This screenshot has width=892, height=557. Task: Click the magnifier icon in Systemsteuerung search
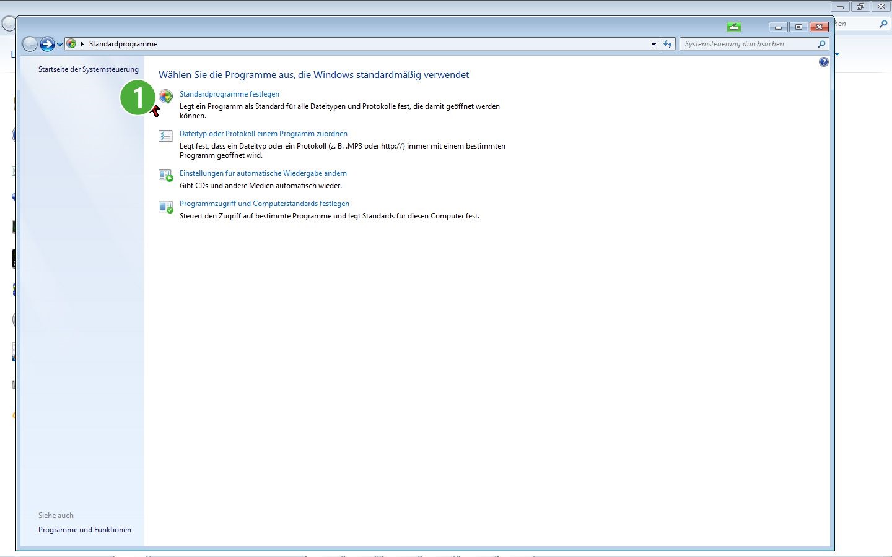821,44
